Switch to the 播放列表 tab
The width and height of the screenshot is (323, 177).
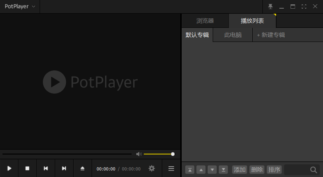[252, 21]
